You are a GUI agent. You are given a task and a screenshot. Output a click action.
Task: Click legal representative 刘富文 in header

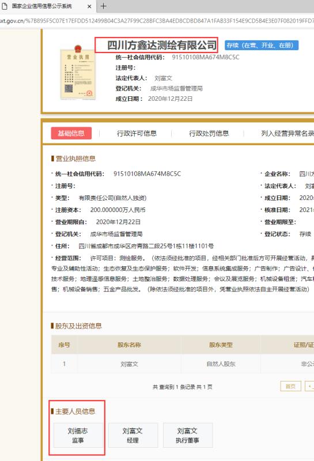[x=163, y=78]
